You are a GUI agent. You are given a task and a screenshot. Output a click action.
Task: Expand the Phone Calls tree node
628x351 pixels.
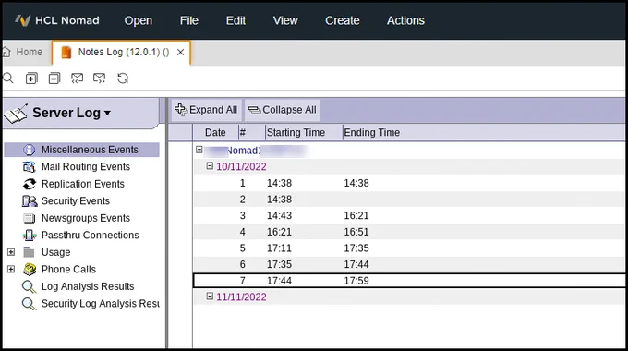pos(11,270)
